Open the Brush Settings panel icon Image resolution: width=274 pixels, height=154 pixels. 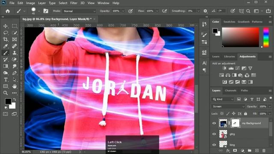click(x=46, y=11)
